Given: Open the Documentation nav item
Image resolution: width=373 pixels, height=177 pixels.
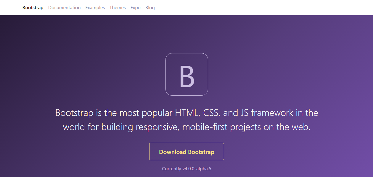Looking at the screenshot, I should tap(64, 8).
